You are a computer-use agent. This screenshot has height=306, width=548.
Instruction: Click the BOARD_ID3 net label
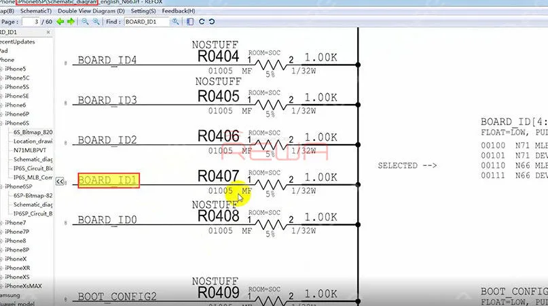point(107,100)
